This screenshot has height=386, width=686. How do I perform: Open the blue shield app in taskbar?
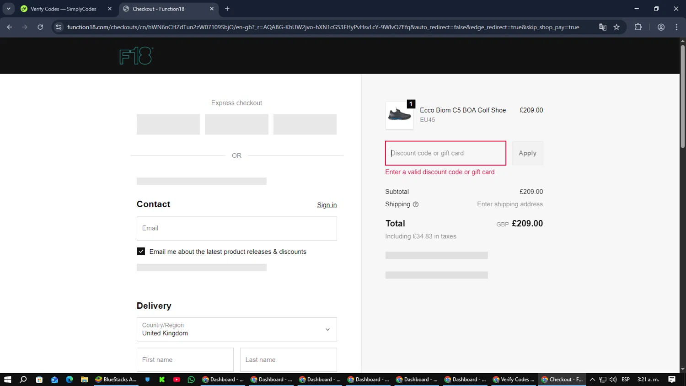pos(147,380)
